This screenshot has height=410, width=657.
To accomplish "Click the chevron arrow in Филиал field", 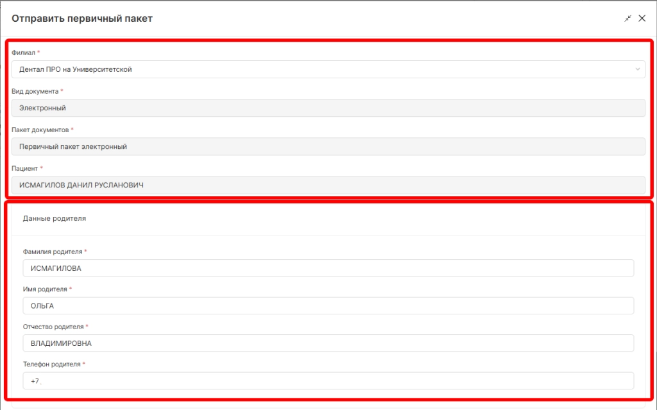I will coord(638,69).
